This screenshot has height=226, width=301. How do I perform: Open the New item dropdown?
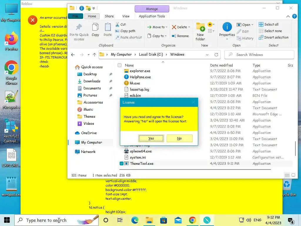click(x=211, y=24)
